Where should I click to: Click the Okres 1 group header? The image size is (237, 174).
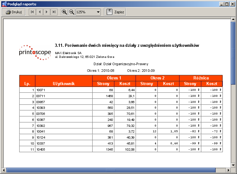[x=114, y=78]
